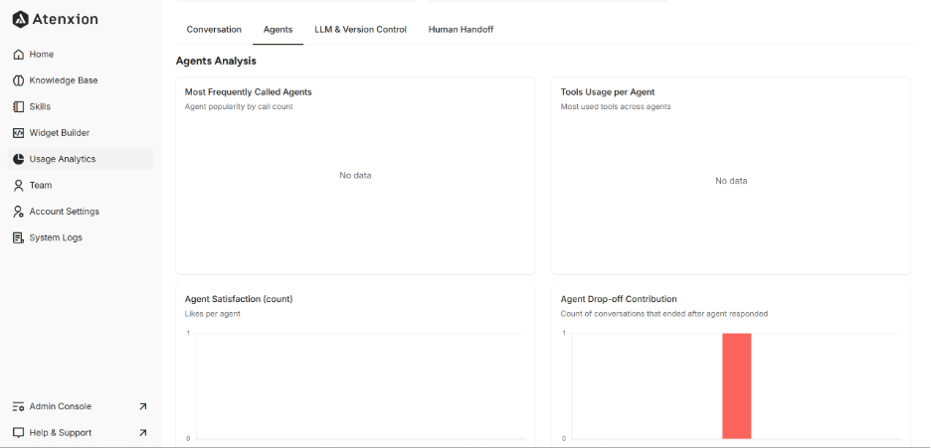Click the Account Settings user-gear icon
Screen dimensions: 931x448
click(19, 212)
